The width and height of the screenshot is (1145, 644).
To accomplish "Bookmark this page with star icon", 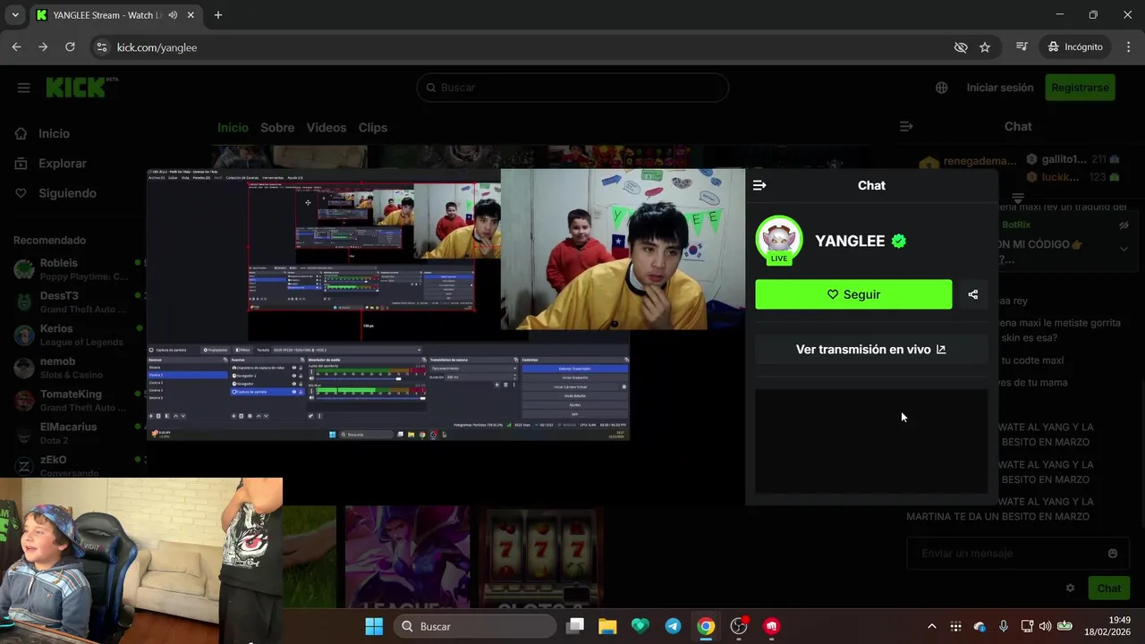I will pyautogui.click(x=985, y=47).
